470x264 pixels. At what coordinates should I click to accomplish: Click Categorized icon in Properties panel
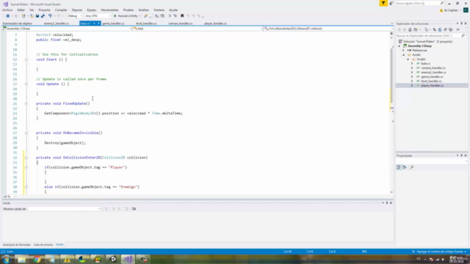tap(399, 167)
